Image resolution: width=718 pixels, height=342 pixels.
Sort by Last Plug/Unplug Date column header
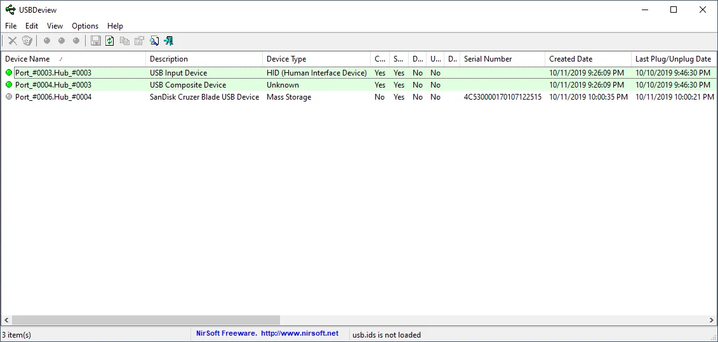click(674, 58)
